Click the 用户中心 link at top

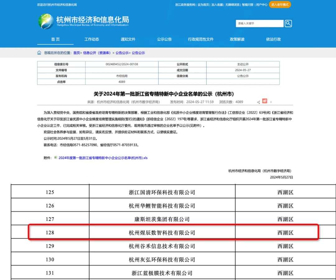click(x=262, y=5)
